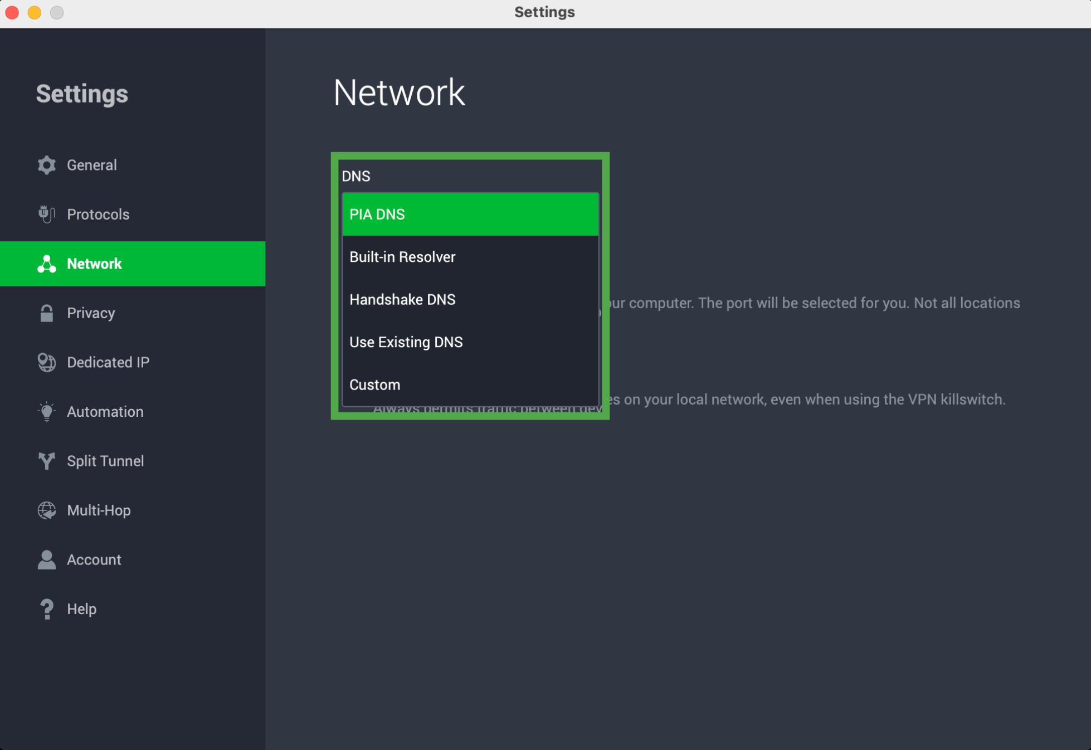1091x750 pixels.
Task: Close the Settings window
Action: [x=12, y=12]
